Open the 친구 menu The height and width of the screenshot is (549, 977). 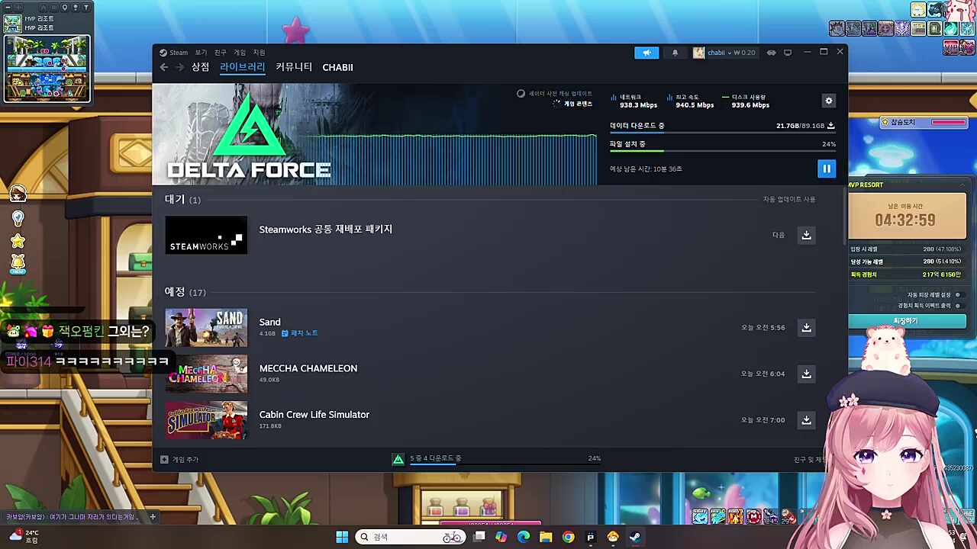(x=221, y=53)
